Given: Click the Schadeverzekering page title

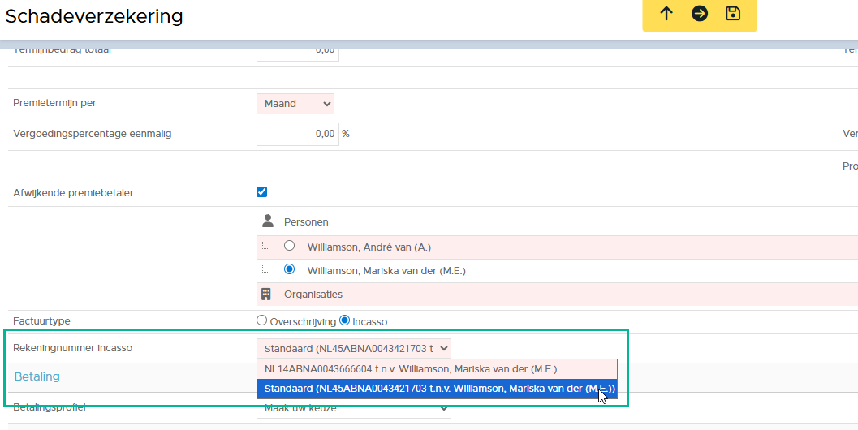Looking at the screenshot, I should pyautogui.click(x=94, y=16).
